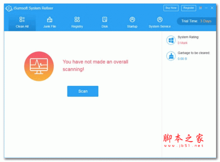Click the System Rating label

188,37
